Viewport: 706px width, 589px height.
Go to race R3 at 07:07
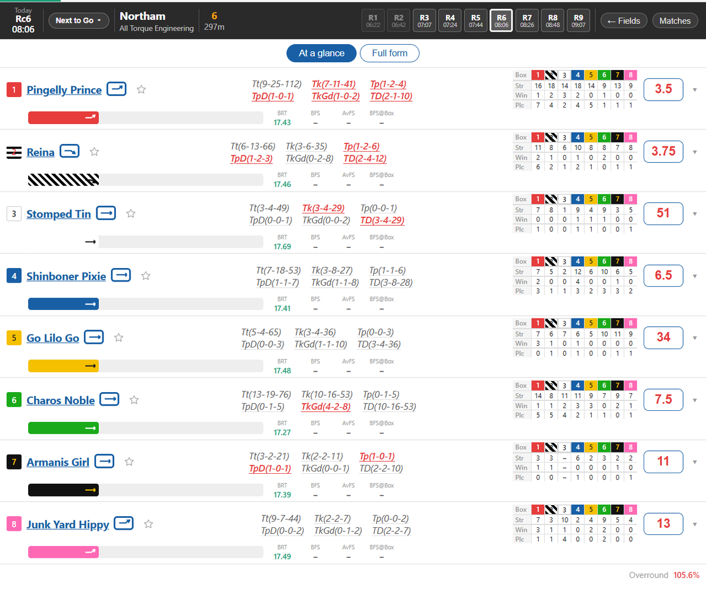[425, 21]
